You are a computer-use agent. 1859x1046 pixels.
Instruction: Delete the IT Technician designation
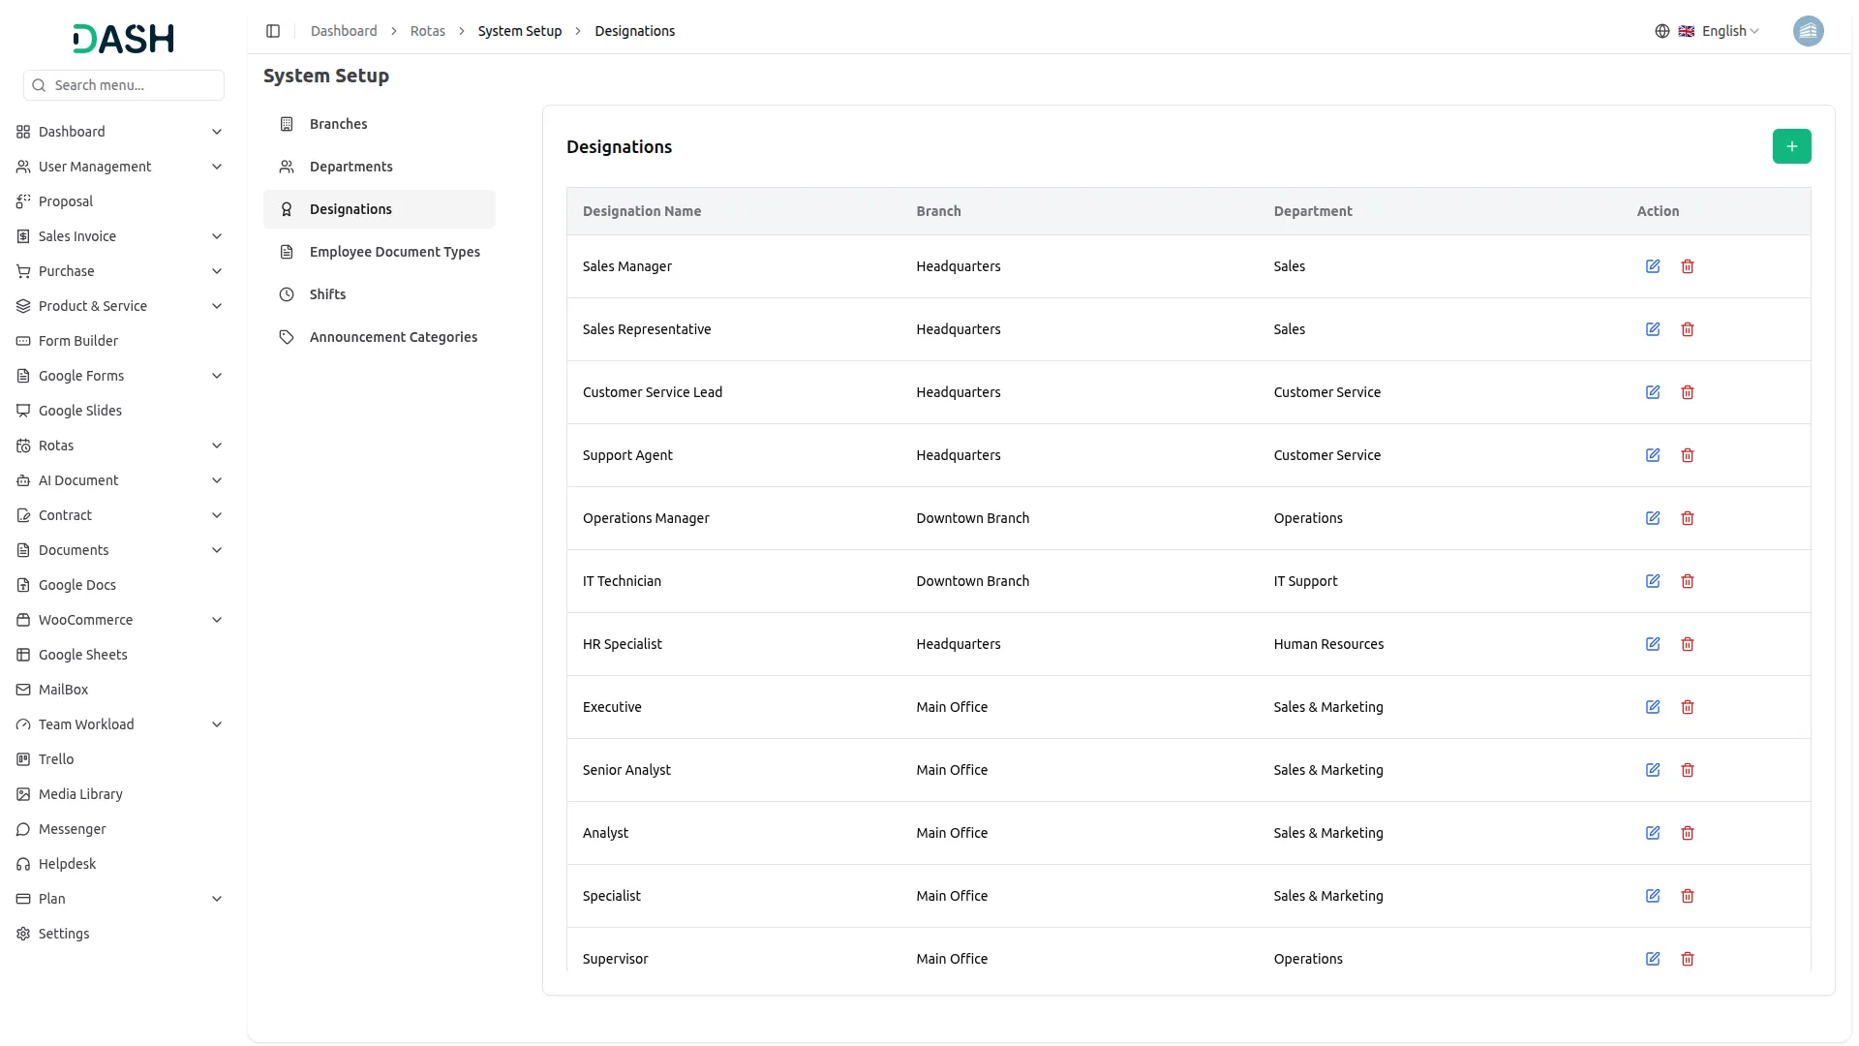tap(1688, 581)
